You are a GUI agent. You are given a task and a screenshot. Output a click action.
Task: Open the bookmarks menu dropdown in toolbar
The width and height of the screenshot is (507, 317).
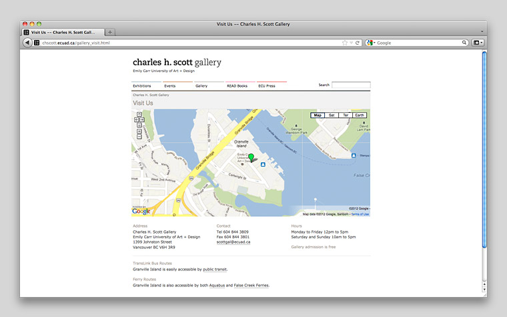click(478, 43)
